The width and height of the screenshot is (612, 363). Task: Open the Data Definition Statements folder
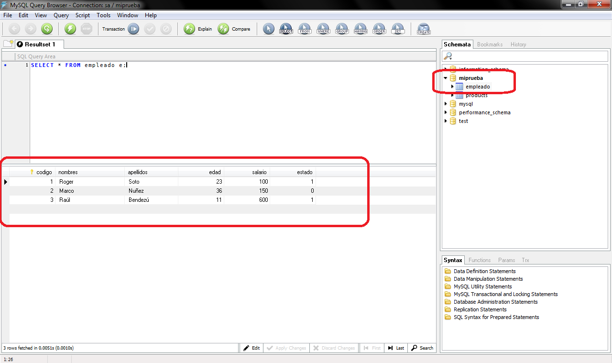coord(484,271)
